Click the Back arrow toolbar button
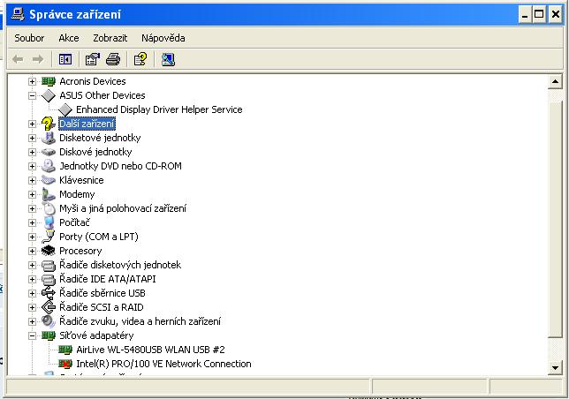Screen dimensions: 569x399 click(18, 59)
